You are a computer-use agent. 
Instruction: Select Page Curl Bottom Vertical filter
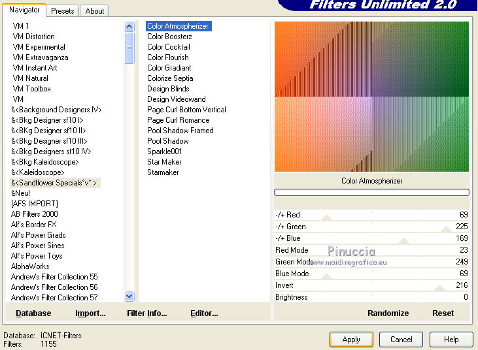tap(186, 110)
